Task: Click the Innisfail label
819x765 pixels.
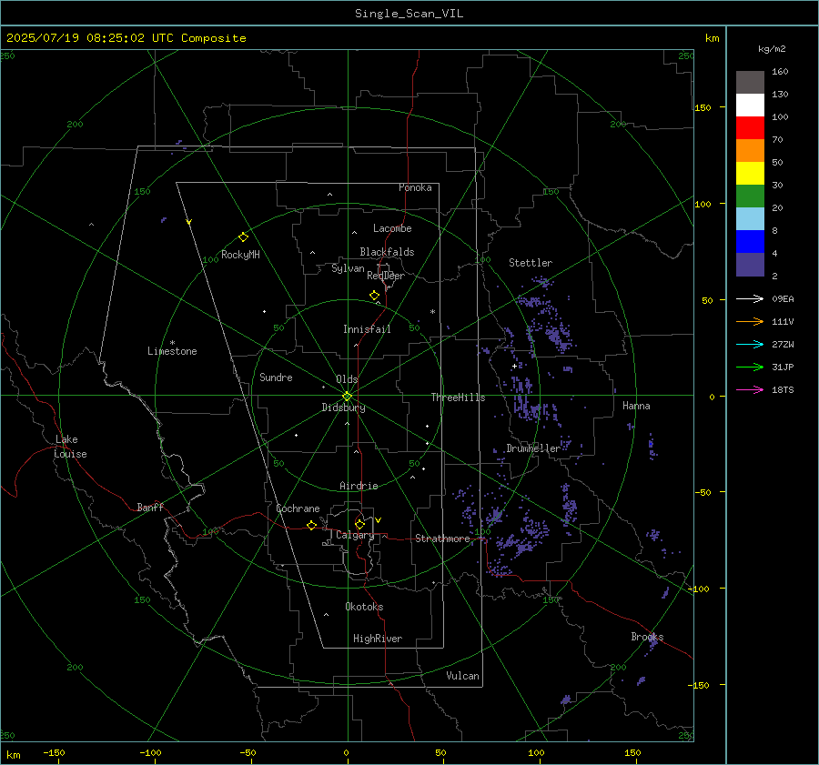Action: tap(367, 329)
